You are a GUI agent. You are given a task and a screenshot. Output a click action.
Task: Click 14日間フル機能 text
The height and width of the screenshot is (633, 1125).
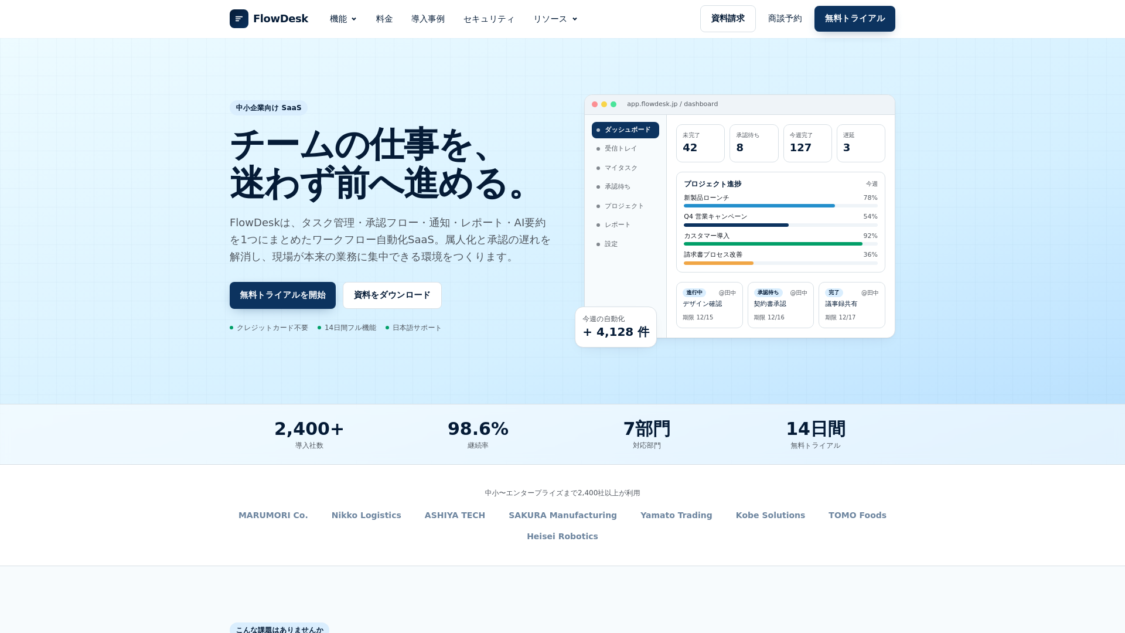coord(350,328)
